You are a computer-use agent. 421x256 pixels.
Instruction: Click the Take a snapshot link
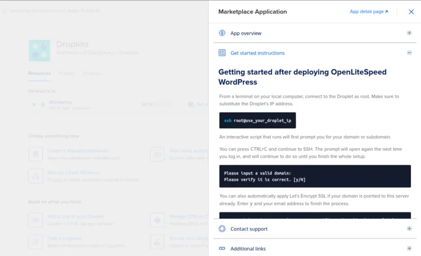[65, 238]
